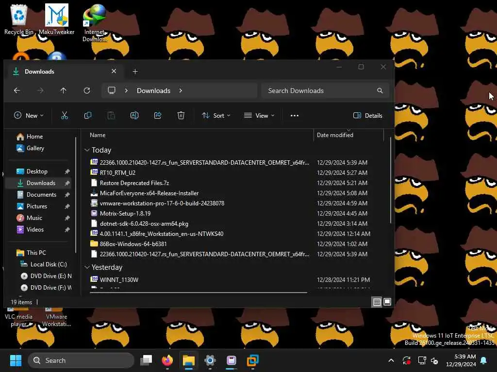Click Downloads in the address bar
Screen dimensions: 497x372
point(153,91)
